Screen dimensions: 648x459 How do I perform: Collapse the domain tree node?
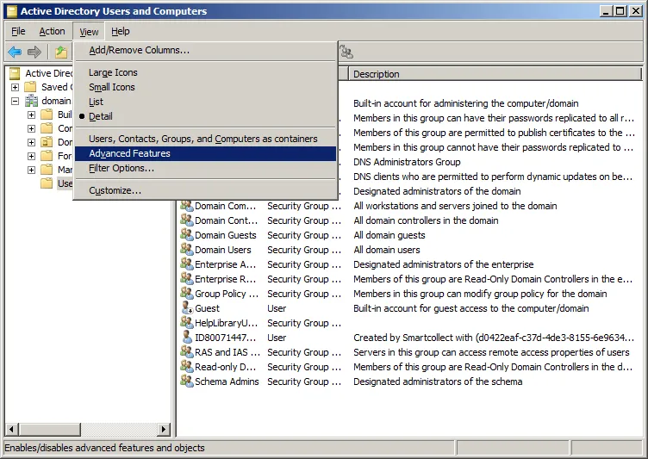(15, 101)
